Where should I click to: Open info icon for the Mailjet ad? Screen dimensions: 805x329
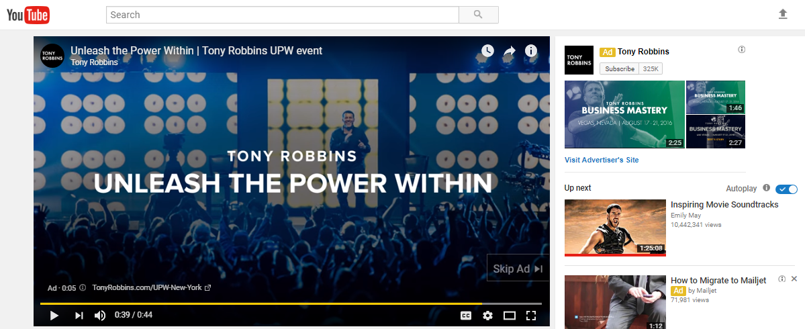click(x=782, y=279)
